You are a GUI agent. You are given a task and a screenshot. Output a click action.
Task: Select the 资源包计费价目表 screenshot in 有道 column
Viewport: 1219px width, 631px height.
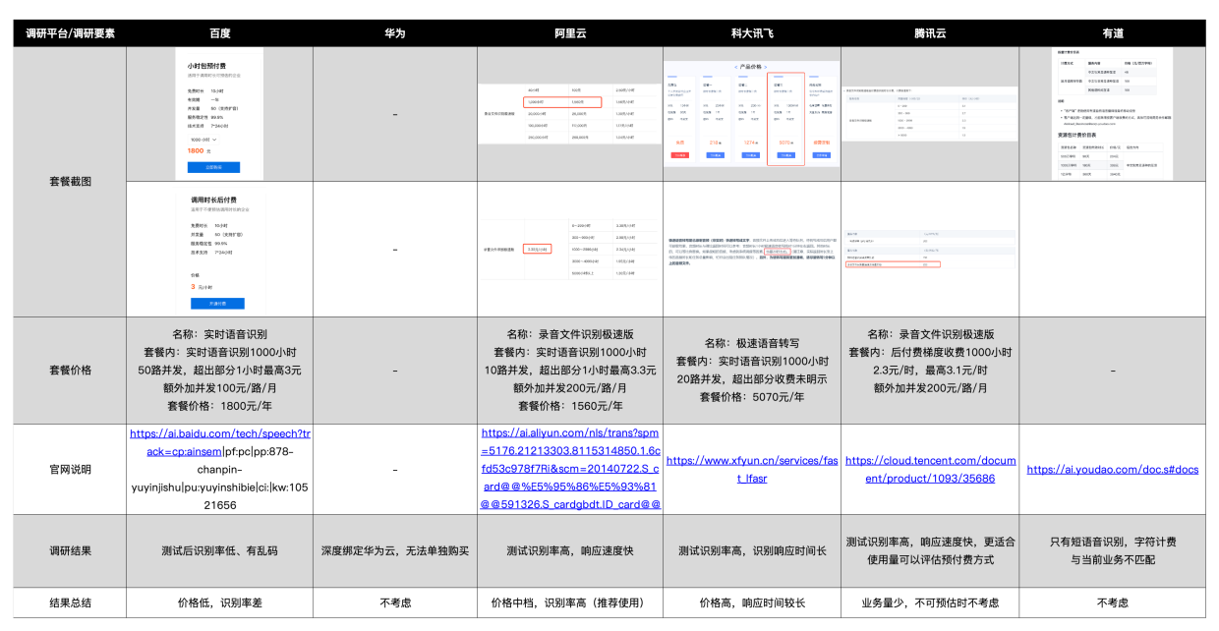coord(1113,113)
